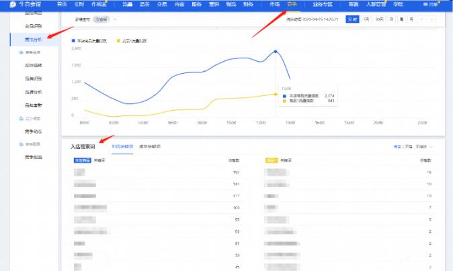Open the 消息 message icon at top right
Image resolution: width=453 pixels, height=271 pixels.
(425, 4)
